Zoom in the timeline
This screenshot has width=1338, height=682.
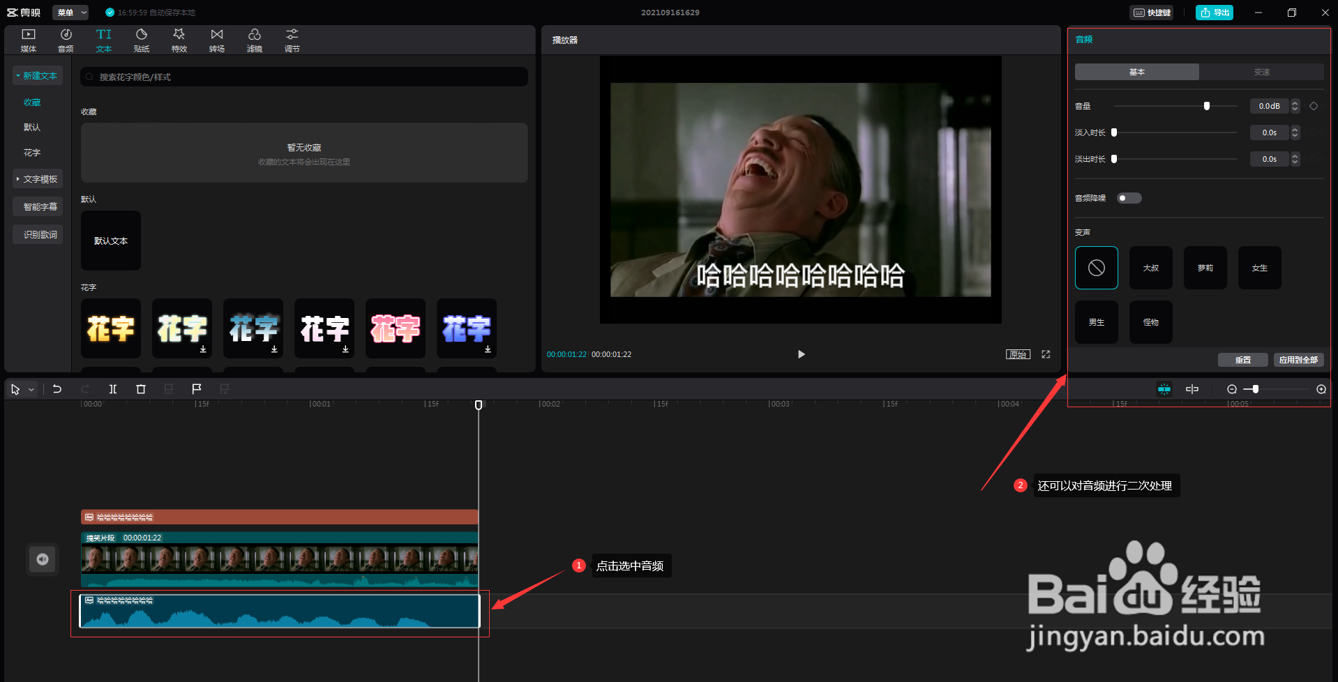pos(1321,389)
